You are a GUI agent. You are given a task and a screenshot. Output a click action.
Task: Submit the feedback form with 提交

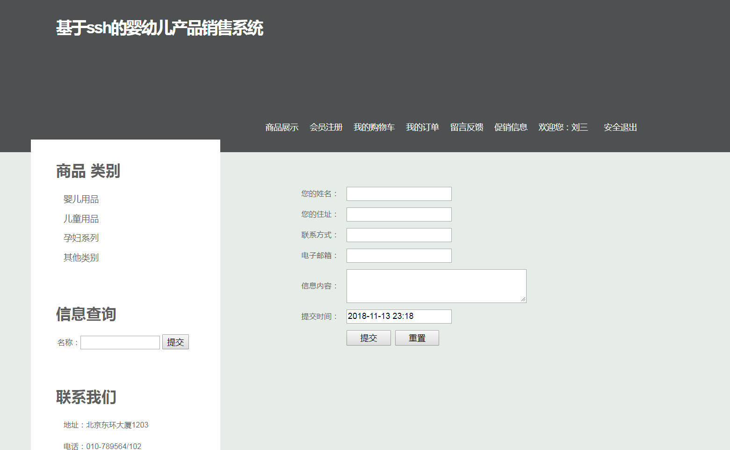pyautogui.click(x=369, y=338)
